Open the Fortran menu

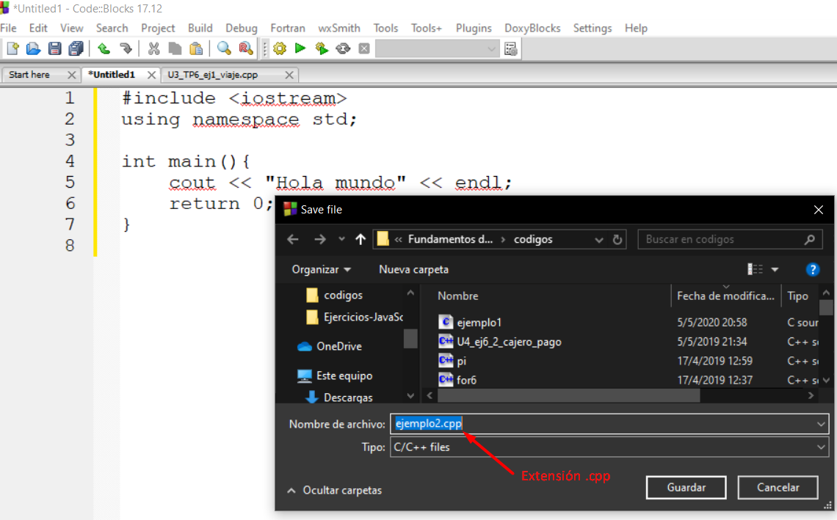(287, 28)
